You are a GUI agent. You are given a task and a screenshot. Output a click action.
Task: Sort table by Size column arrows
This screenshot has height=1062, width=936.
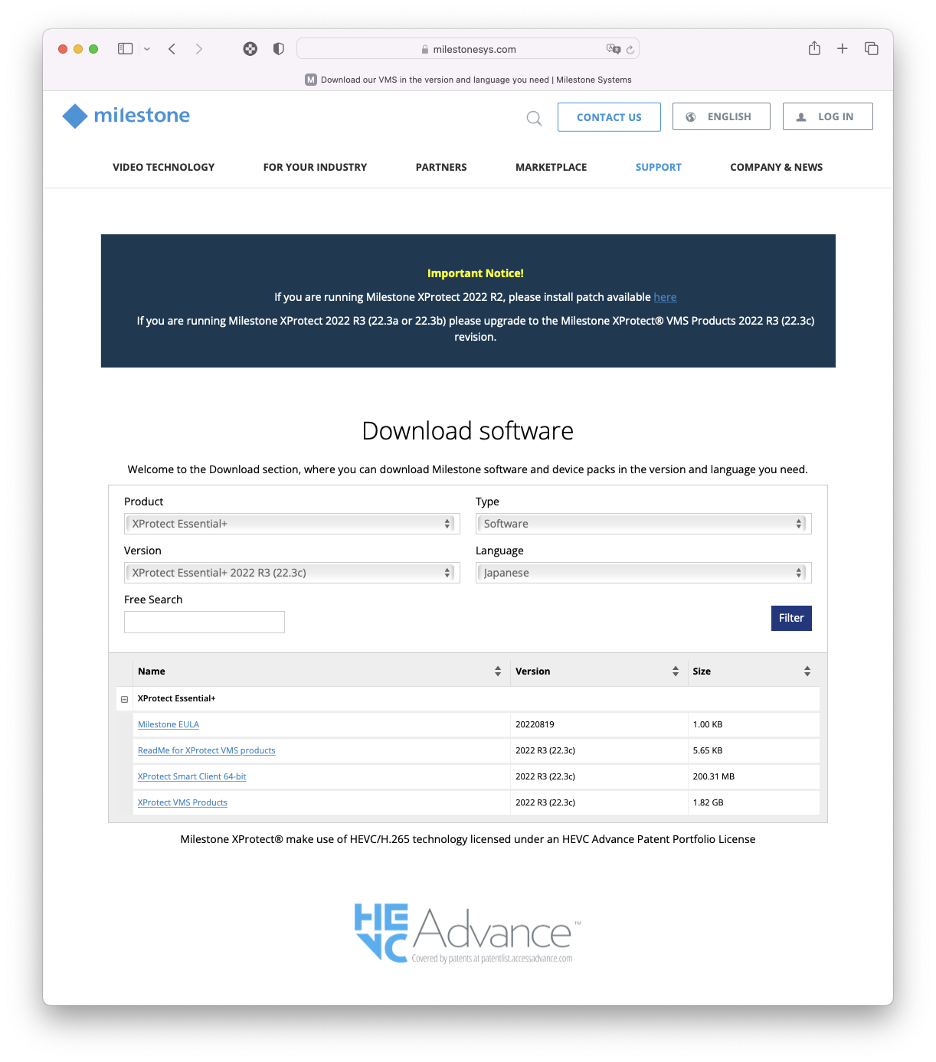807,672
